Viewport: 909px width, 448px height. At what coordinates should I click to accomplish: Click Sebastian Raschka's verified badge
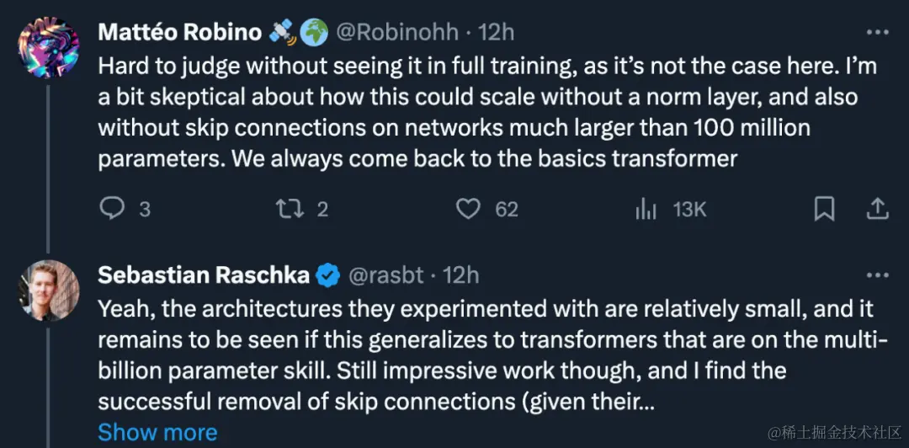[x=327, y=275]
